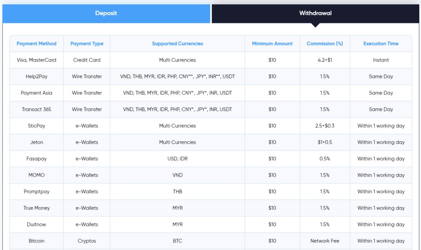Select the SticPay payment method
421x250 pixels.
[x=37, y=126]
